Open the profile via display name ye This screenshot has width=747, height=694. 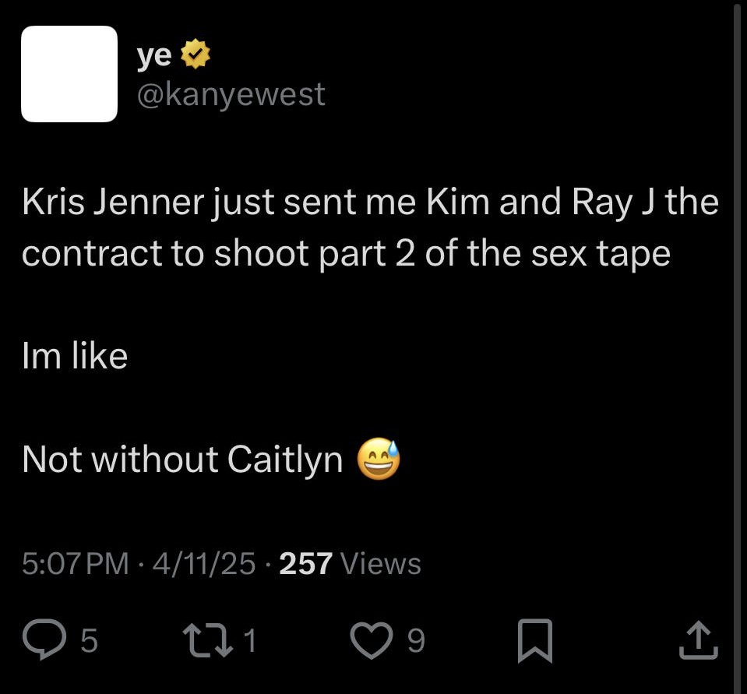tap(154, 55)
